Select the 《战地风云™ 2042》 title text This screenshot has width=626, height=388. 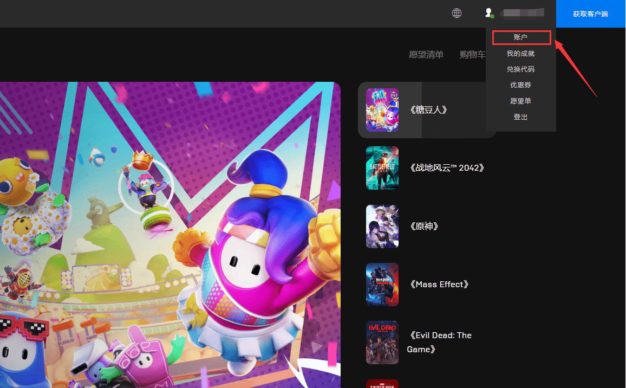(x=446, y=168)
